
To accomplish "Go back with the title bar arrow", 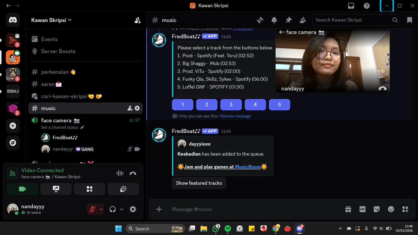I will point(8,6).
